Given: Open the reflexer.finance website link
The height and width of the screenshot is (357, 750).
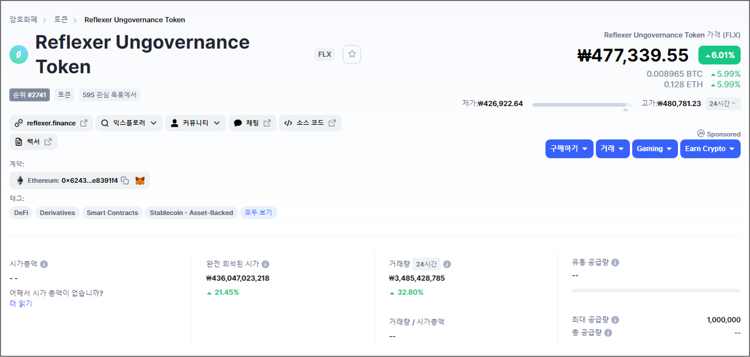Looking at the screenshot, I should coord(51,123).
